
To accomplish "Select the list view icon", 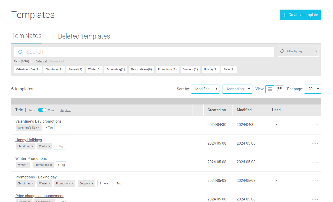I will click(269, 89).
